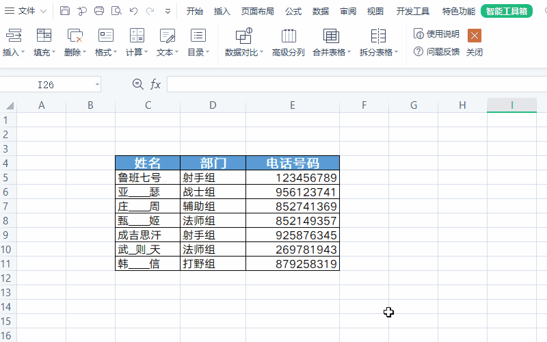The image size is (547, 342).
Task: Close the toolbox with 关闭 button
Action: click(x=475, y=42)
